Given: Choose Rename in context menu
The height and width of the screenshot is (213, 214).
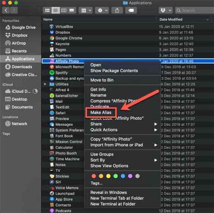Looking at the screenshot, I should tap(122, 95).
